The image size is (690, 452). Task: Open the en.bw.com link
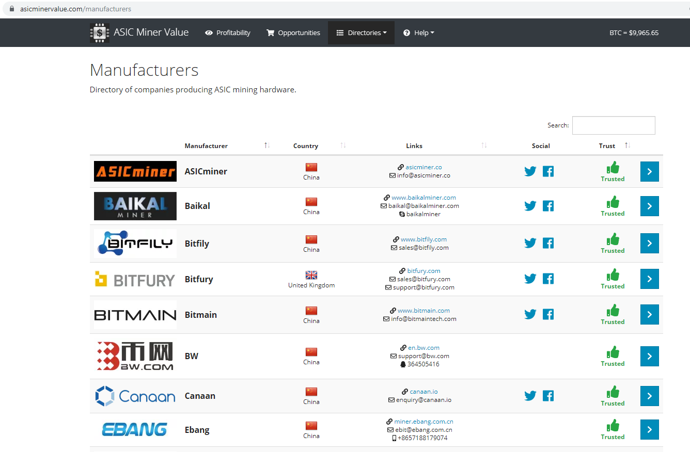pyautogui.click(x=424, y=348)
